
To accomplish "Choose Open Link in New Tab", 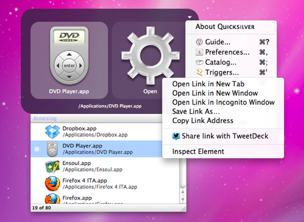I will [x=223, y=84].
